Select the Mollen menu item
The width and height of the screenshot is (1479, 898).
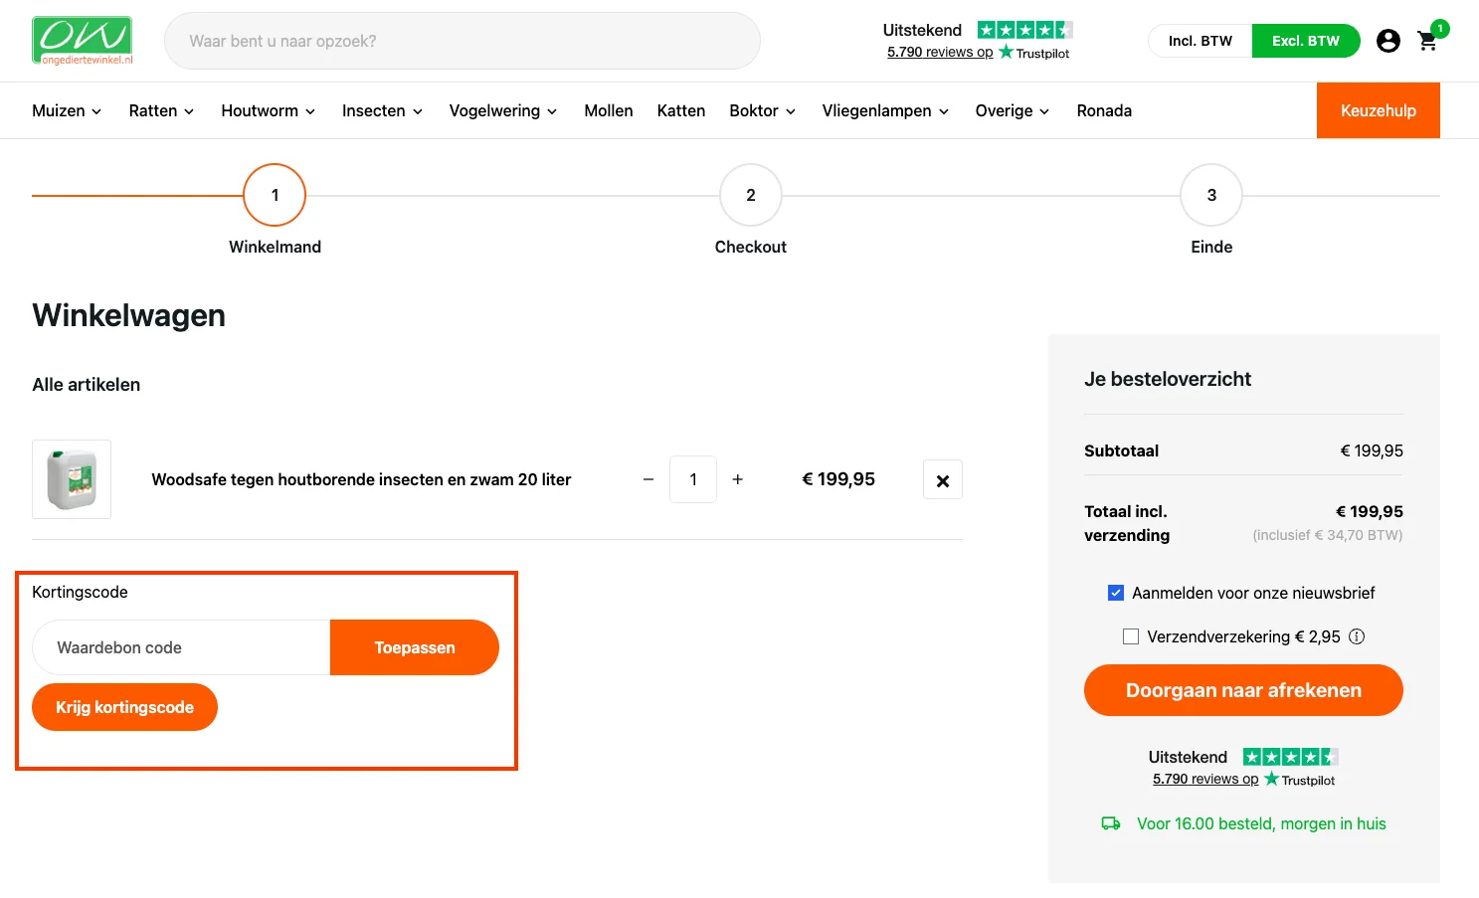click(608, 110)
